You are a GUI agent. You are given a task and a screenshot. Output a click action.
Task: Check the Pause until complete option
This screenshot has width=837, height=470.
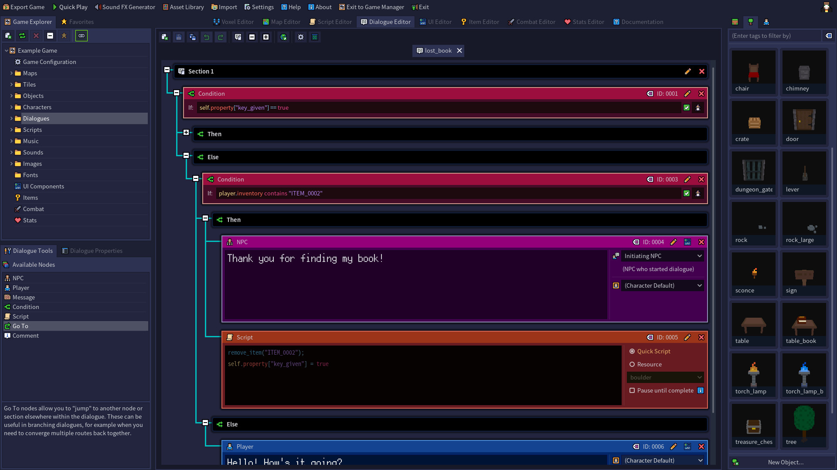click(x=633, y=390)
